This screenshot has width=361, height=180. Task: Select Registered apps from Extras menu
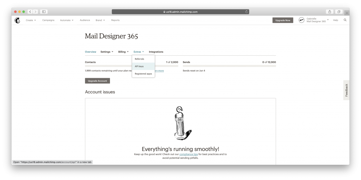coord(143,74)
